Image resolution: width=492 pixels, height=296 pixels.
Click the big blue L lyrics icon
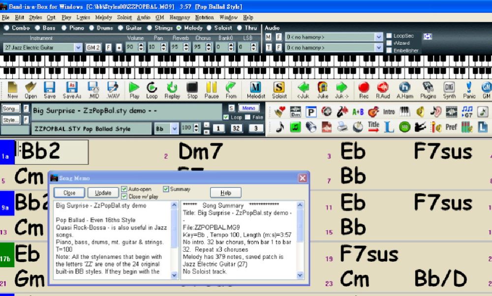[x=389, y=127]
